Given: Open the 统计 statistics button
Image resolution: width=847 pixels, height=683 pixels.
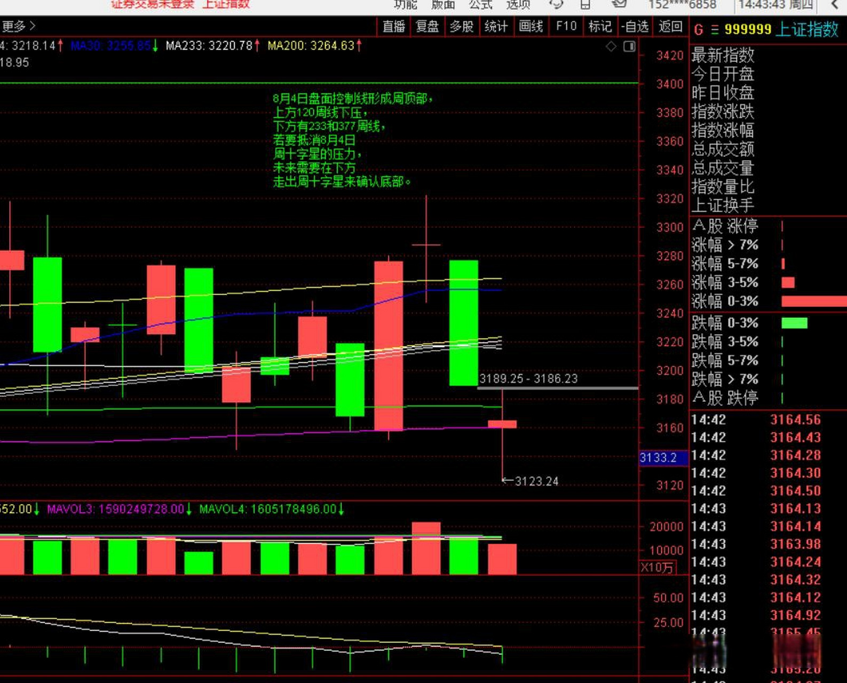Looking at the screenshot, I should [x=496, y=26].
